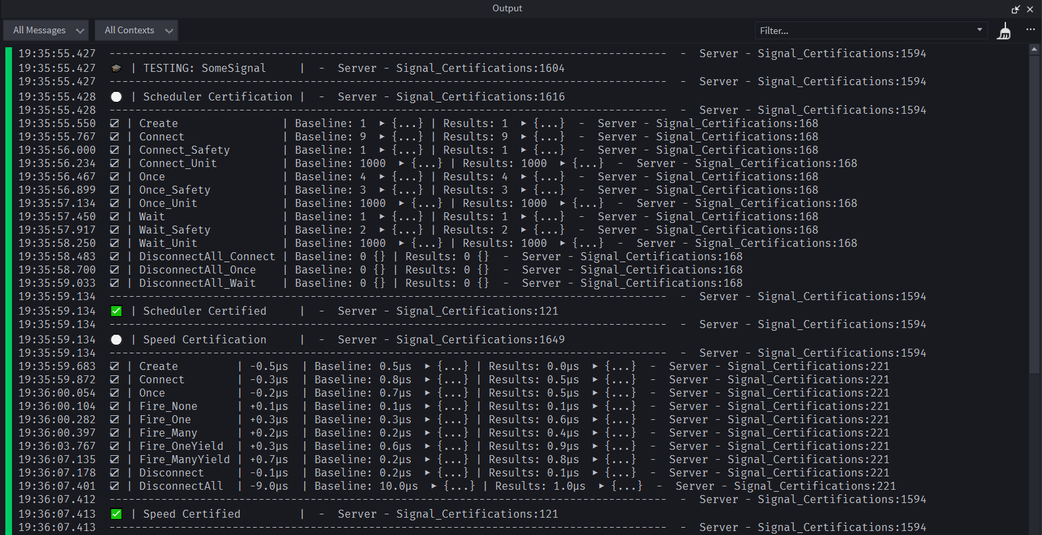Expand the Baseline 2 table in the Wait_Safety row
The width and height of the screenshot is (1042, 535).
click(x=382, y=230)
